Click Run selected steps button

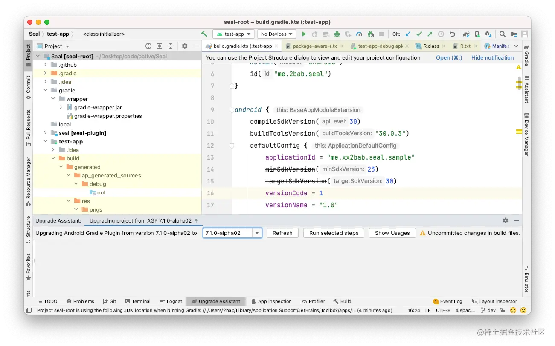tap(334, 233)
